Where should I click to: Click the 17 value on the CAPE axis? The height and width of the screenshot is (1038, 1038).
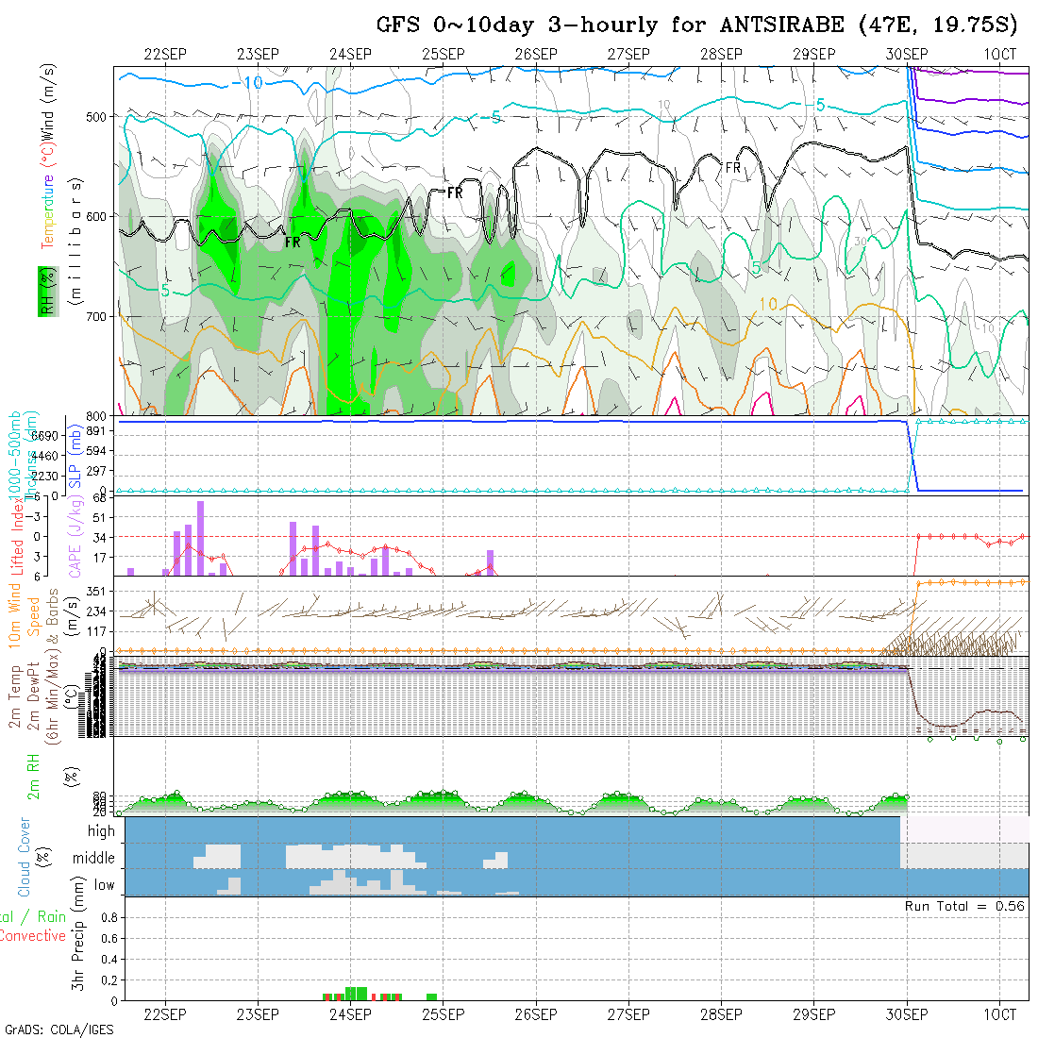click(x=99, y=558)
